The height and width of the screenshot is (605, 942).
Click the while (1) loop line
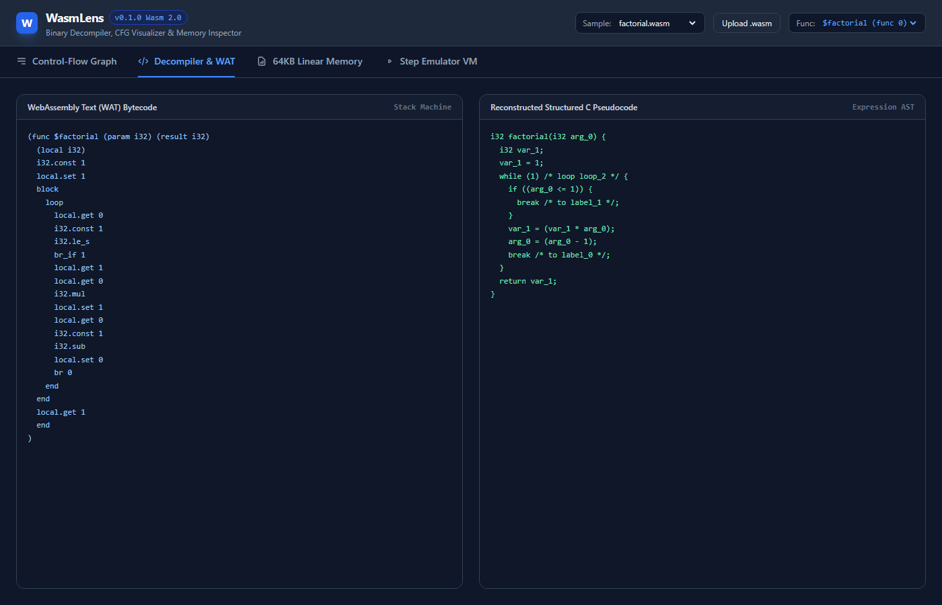pos(564,176)
